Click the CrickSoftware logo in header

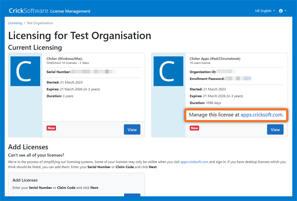pos(28,11)
